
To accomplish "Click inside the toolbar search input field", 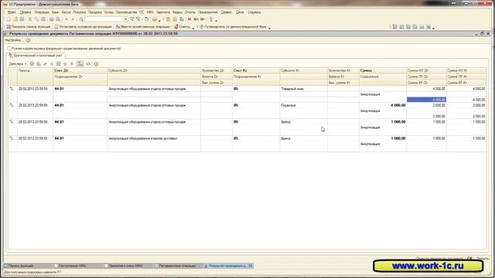I will 104,19.
